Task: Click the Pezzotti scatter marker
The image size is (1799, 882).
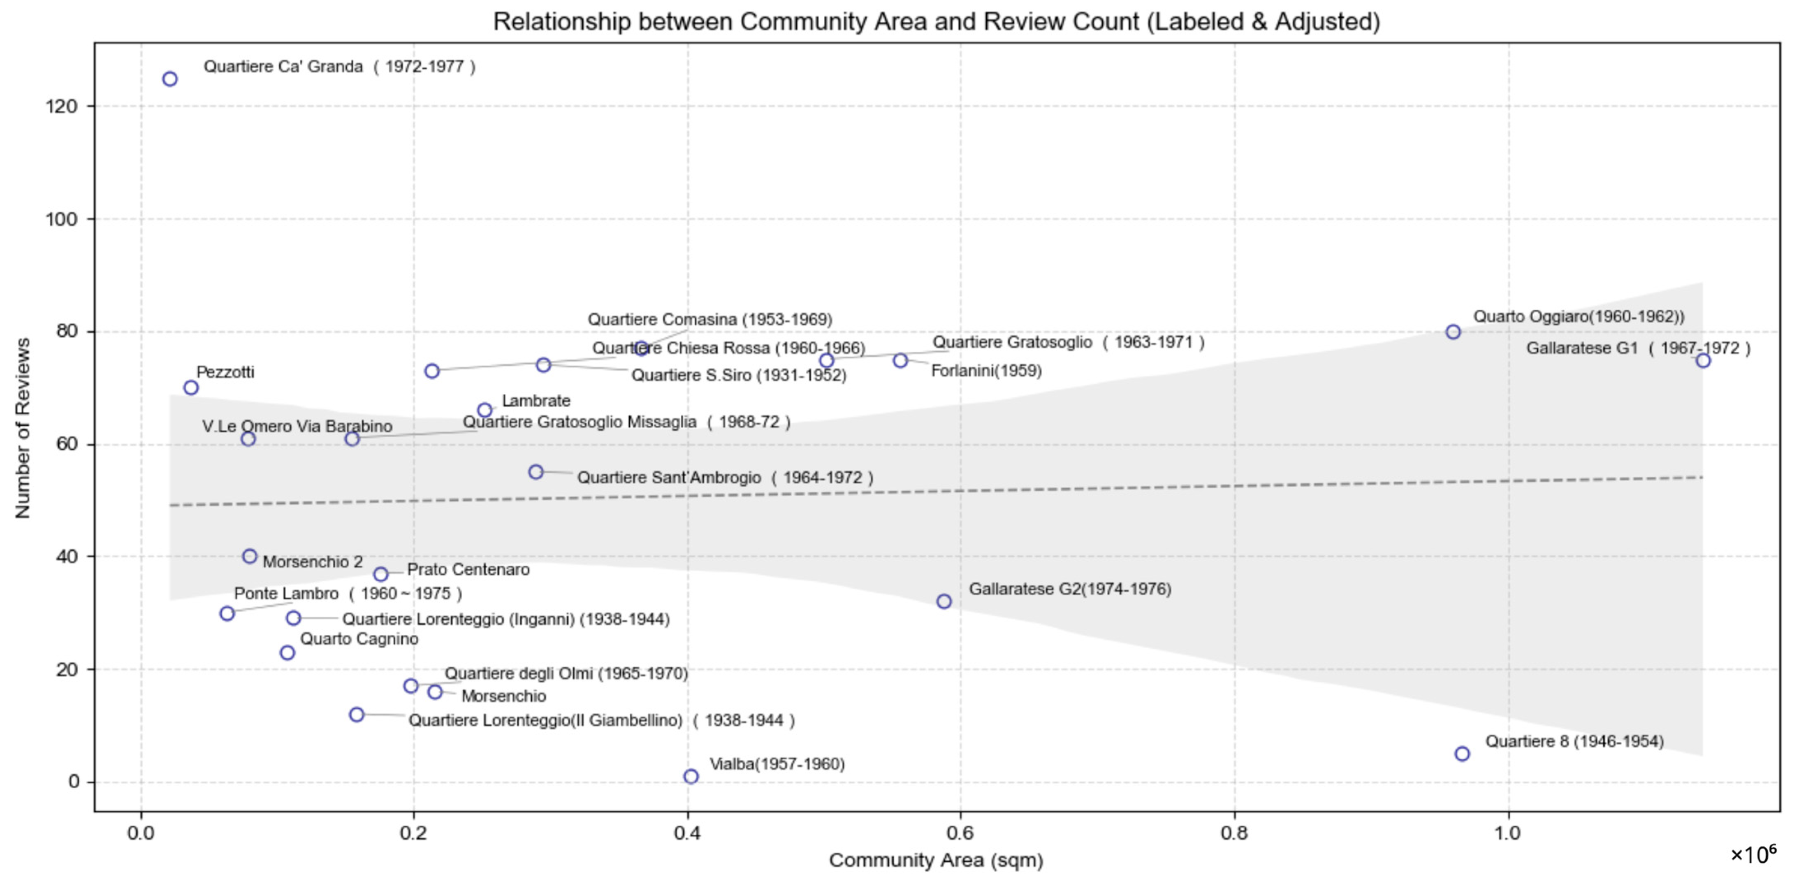Action: click(x=191, y=388)
